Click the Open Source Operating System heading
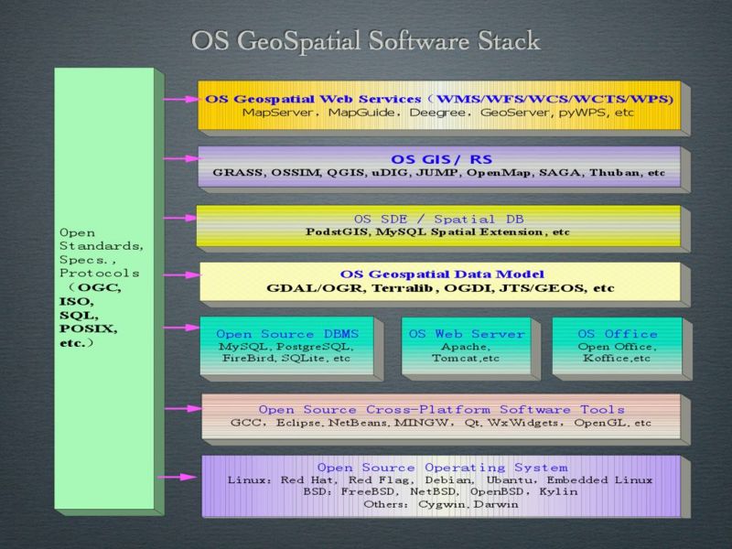 coord(442,468)
